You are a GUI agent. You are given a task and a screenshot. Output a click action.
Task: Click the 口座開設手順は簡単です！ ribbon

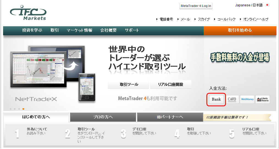click(x=237, y=117)
